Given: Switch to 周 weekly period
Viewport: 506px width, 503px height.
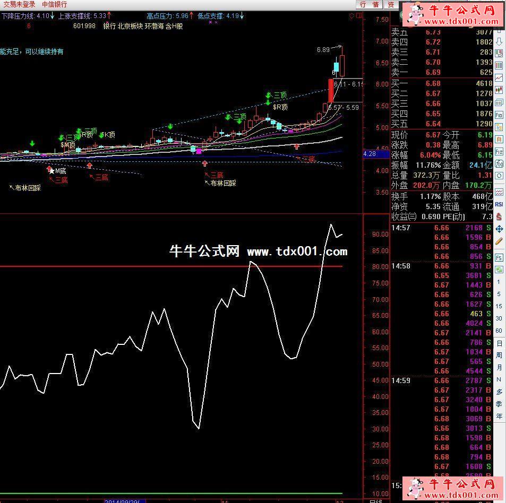Looking at the screenshot, I should [499, 355].
